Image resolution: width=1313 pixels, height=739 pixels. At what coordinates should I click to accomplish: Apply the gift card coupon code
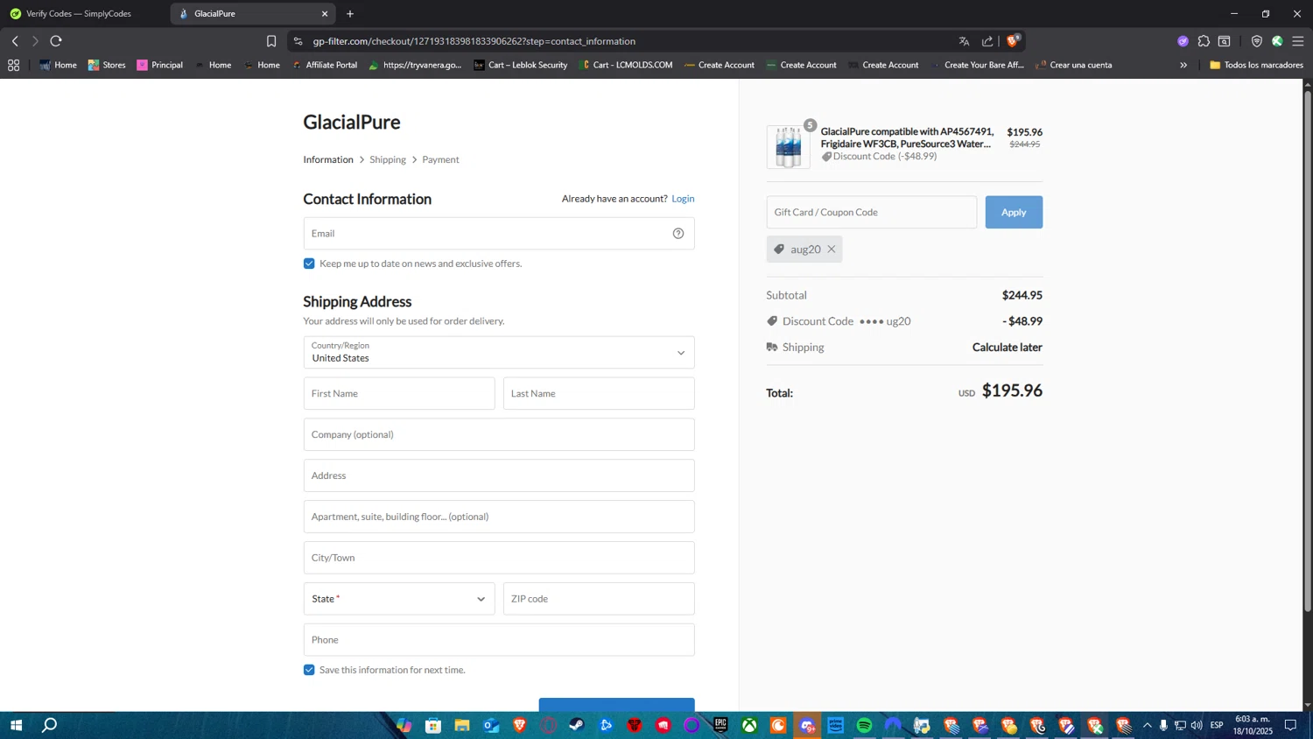click(1014, 212)
